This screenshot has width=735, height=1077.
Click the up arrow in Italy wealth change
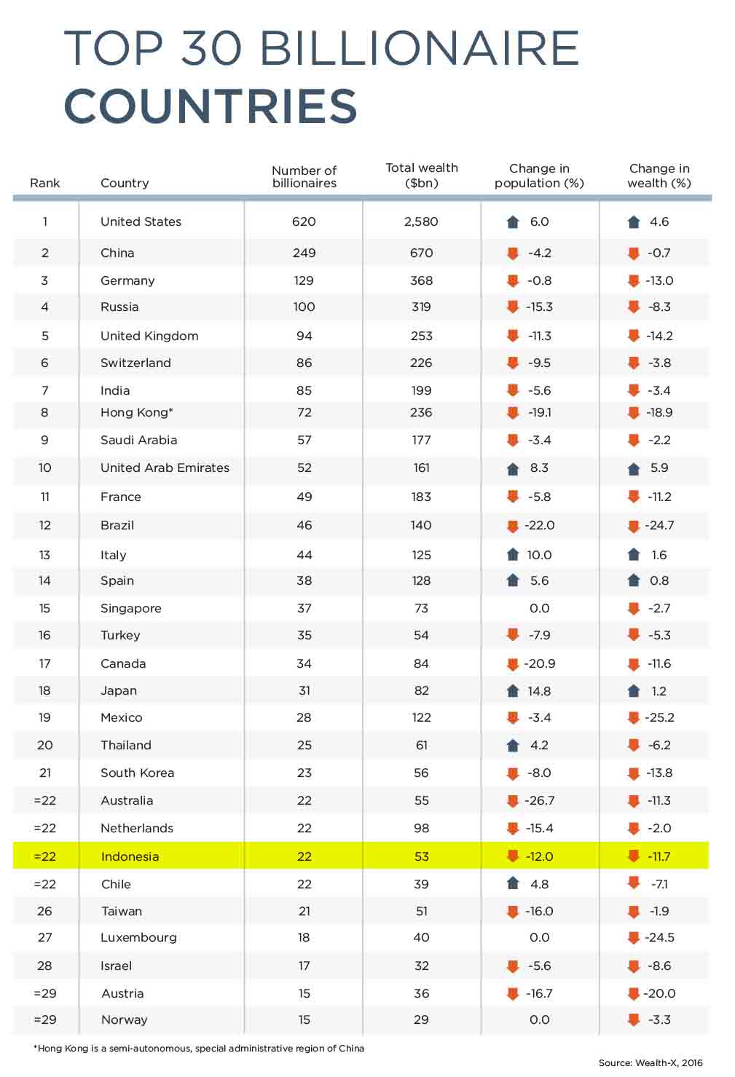[634, 555]
